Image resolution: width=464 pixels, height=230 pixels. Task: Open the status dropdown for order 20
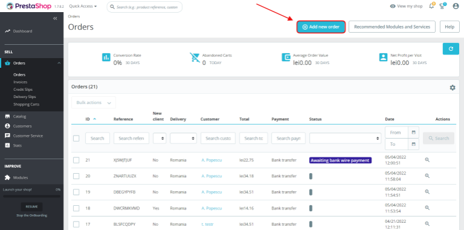tap(311, 176)
